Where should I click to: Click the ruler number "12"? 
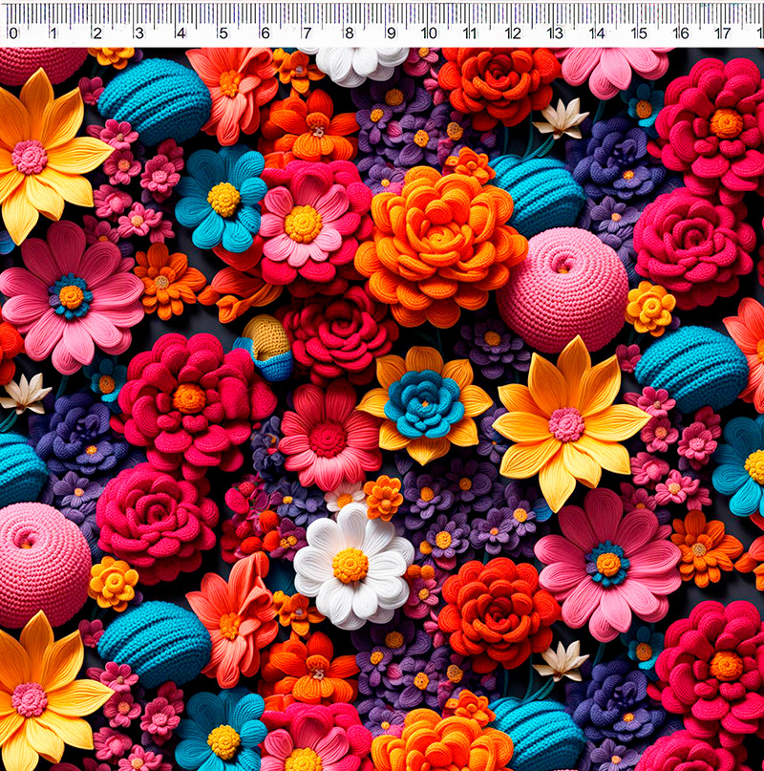coord(513,33)
